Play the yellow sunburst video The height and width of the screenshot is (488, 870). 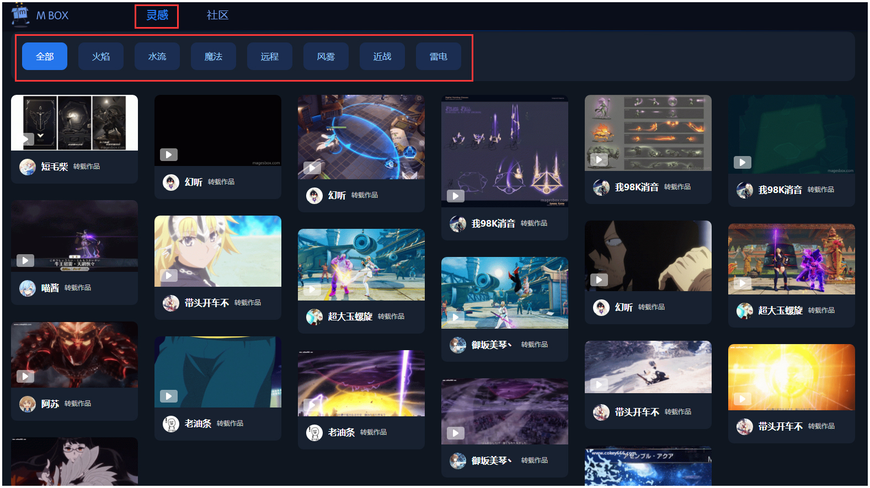[x=743, y=399]
